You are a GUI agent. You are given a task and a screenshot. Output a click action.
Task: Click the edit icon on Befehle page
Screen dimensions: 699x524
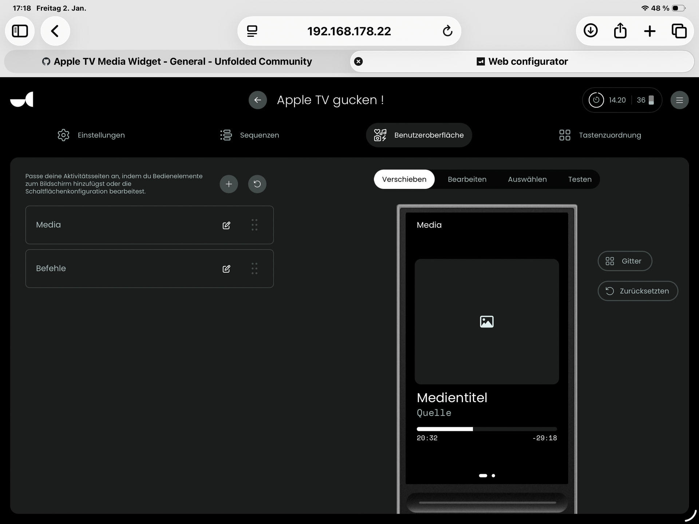[226, 269]
